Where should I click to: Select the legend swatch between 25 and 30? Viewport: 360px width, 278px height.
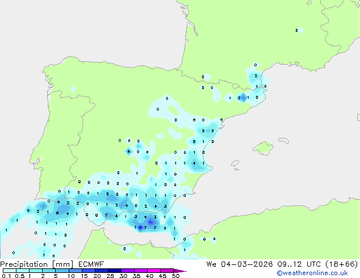point(115,271)
